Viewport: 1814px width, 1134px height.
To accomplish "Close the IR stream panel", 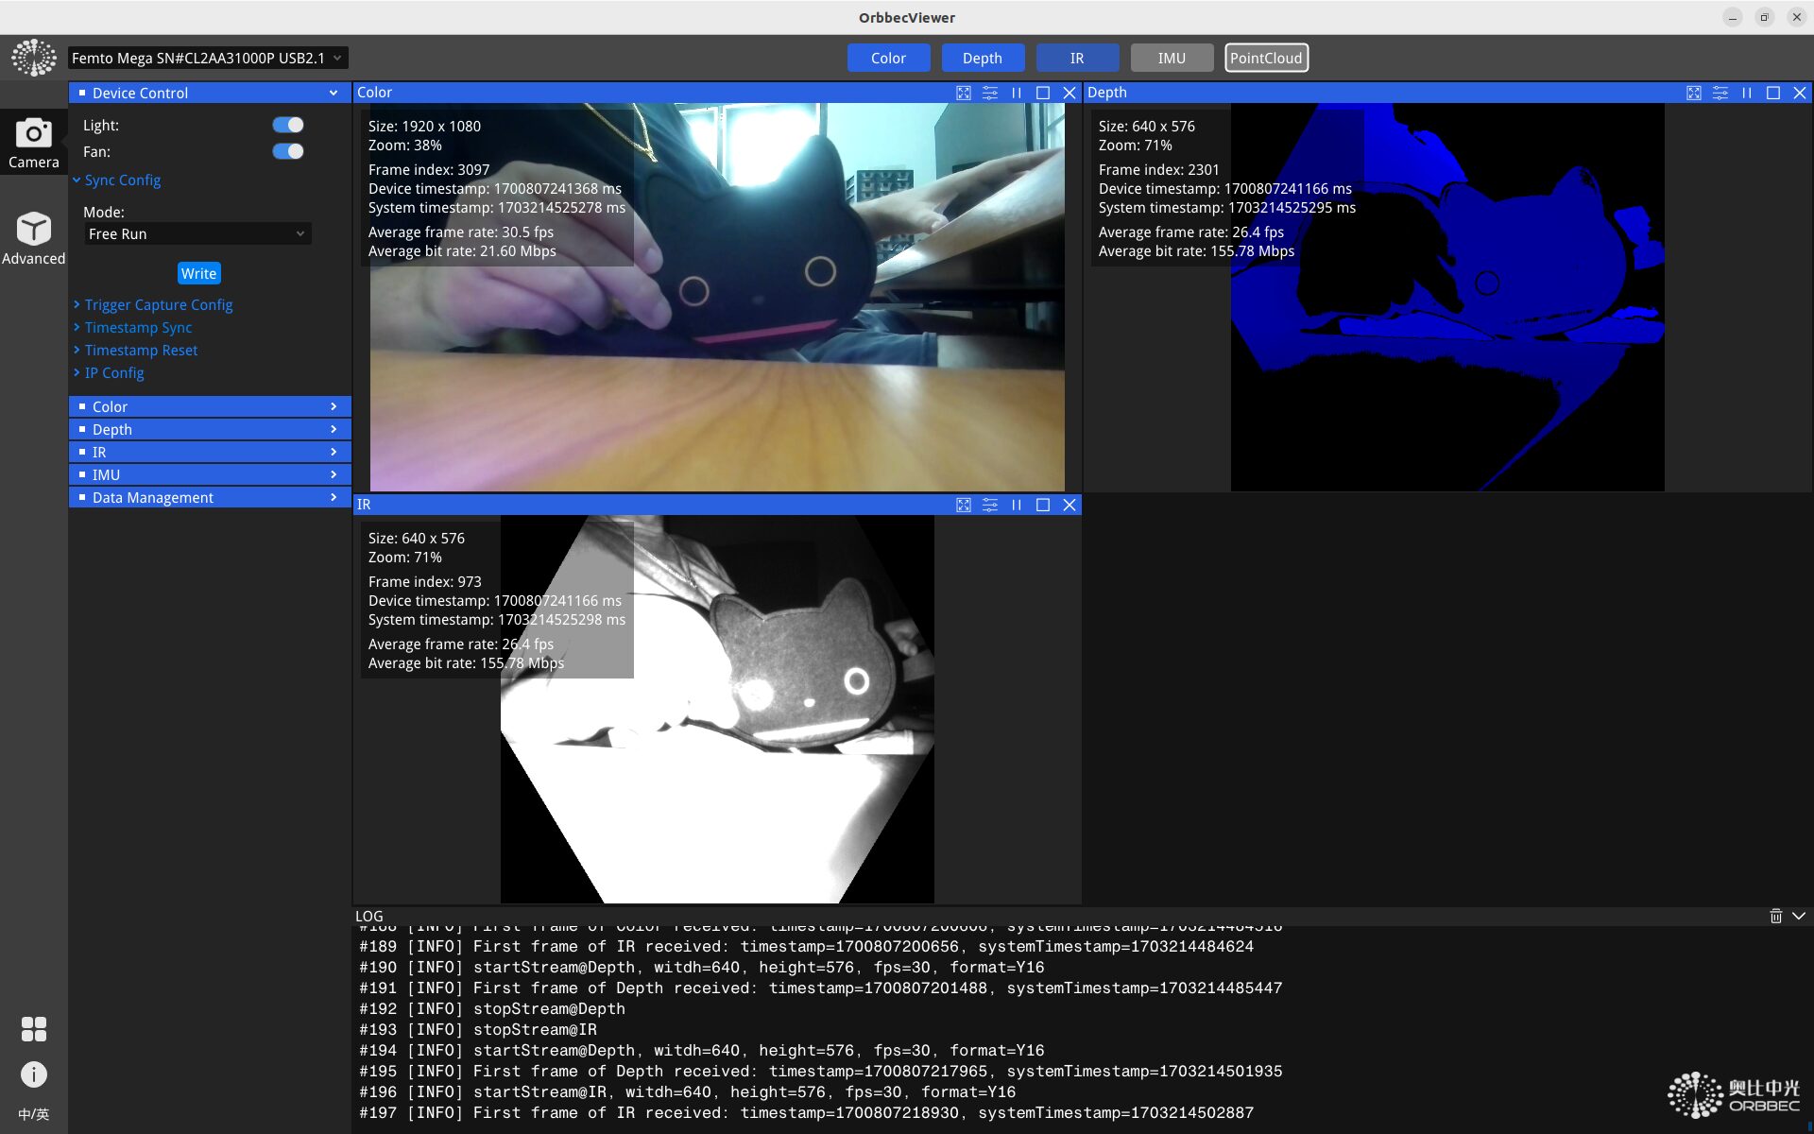I will tap(1070, 505).
